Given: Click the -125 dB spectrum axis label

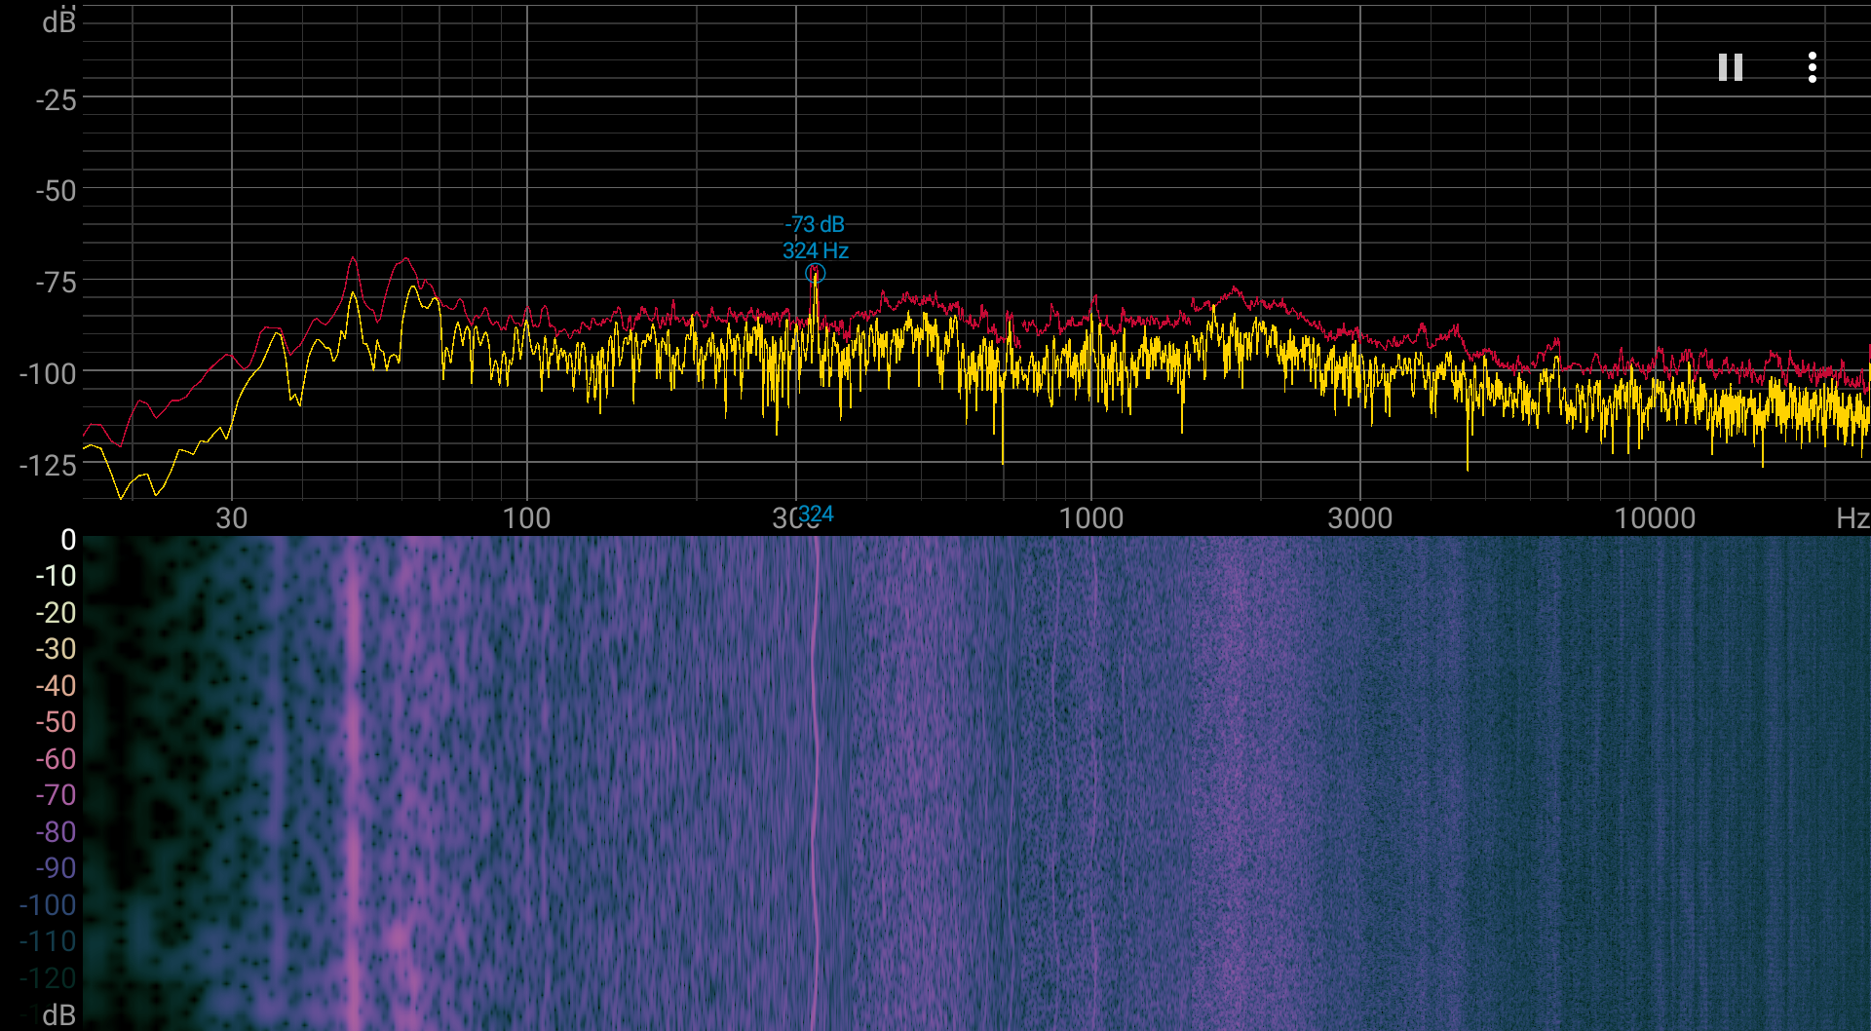Looking at the screenshot, I should (x=48, y=466).
